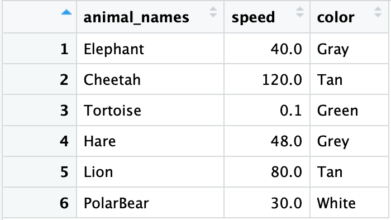The width and height of the screenshot is (391, 220).
Task: Select row number 4
Action: click(64, 141)
